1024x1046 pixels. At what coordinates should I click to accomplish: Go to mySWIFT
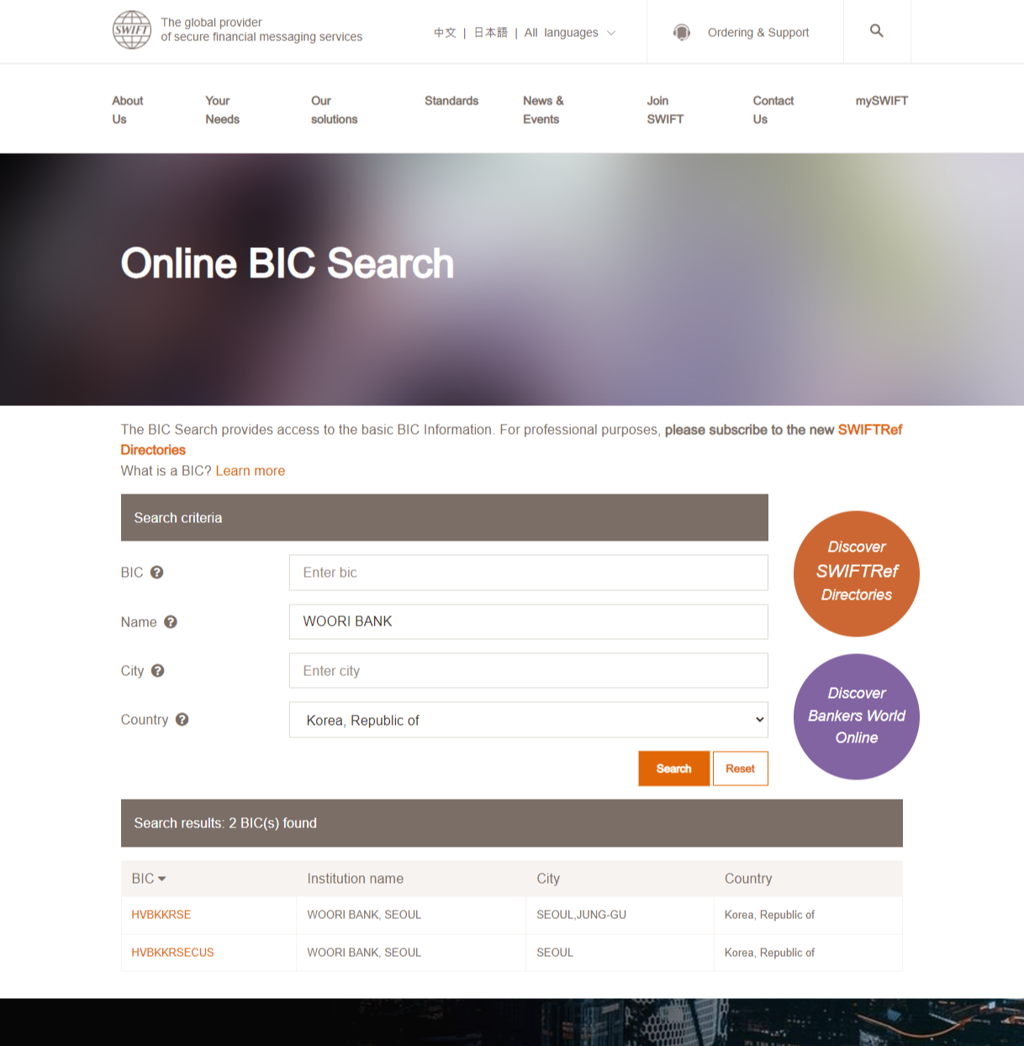coord(882,101)
